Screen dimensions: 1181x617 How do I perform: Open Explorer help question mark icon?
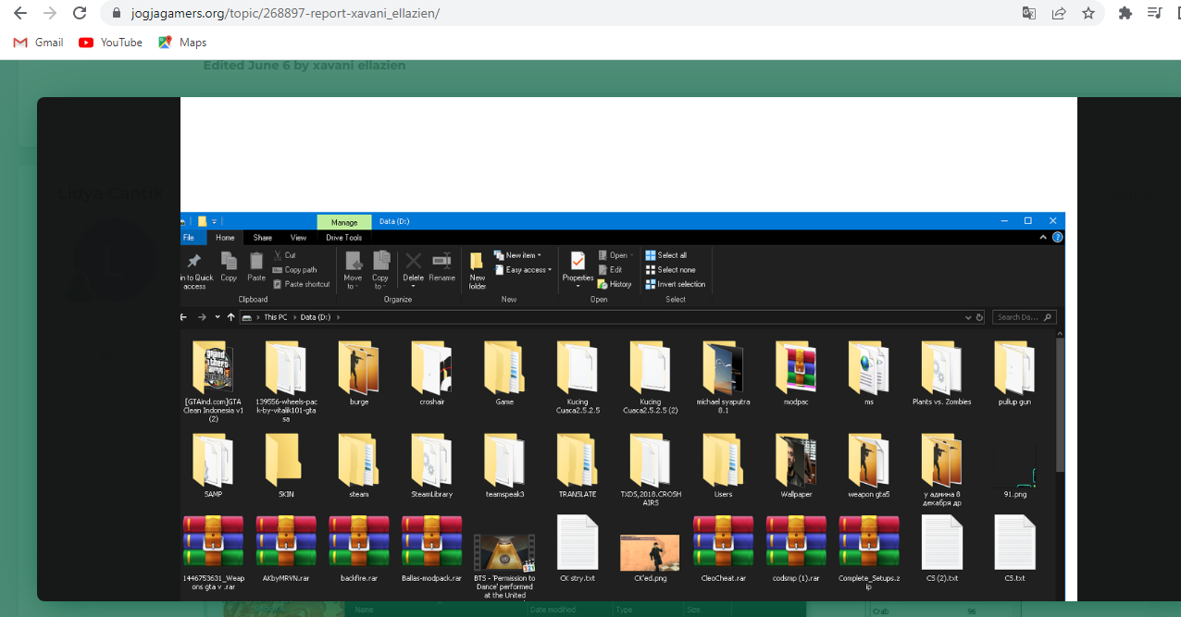coord(1058,238)
